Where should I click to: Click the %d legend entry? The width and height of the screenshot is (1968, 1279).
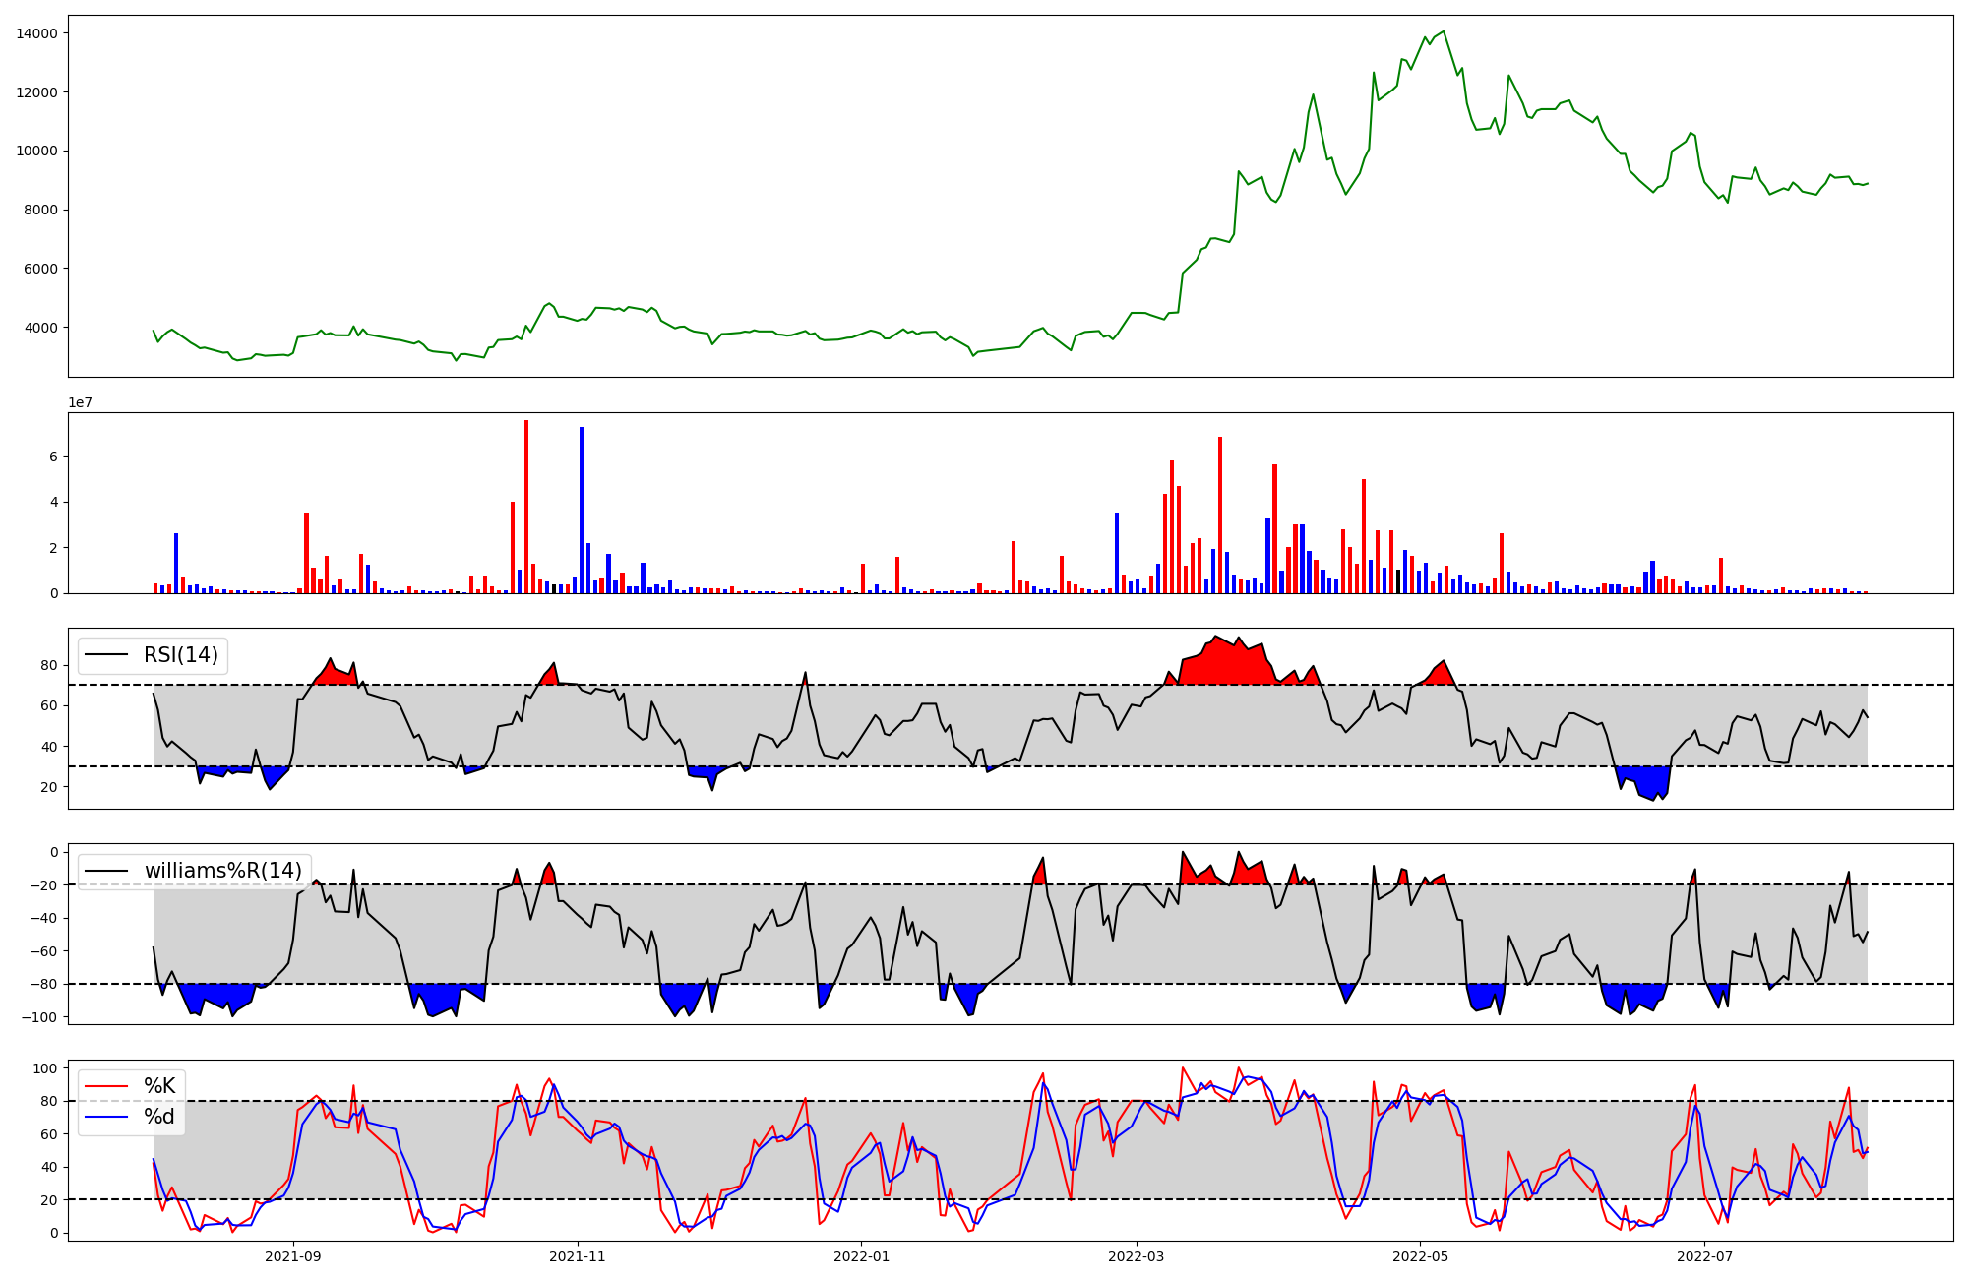click(159, 1117)
